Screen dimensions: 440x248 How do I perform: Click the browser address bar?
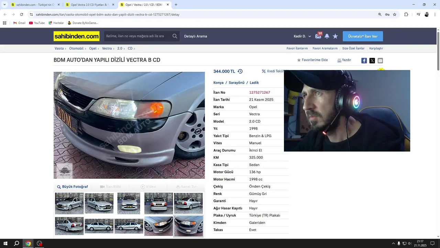[x=203, y=14]
